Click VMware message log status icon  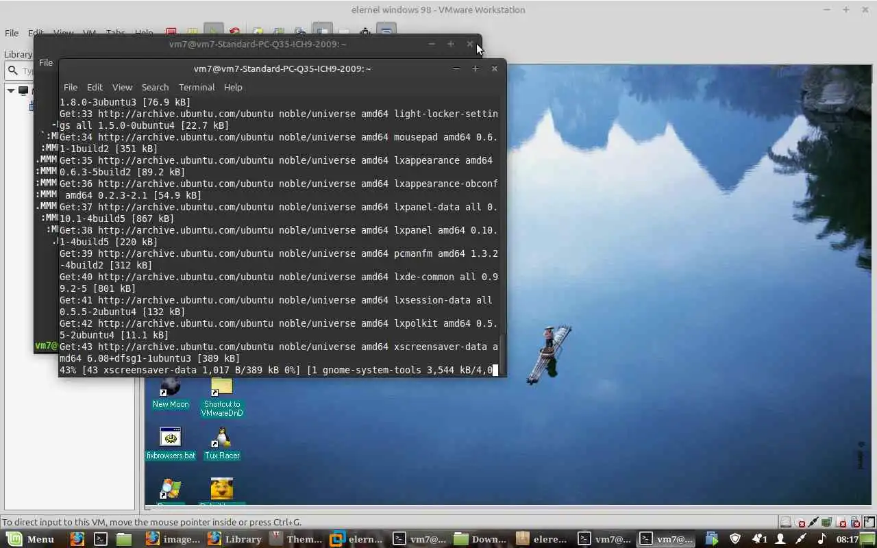click(869, 523)
